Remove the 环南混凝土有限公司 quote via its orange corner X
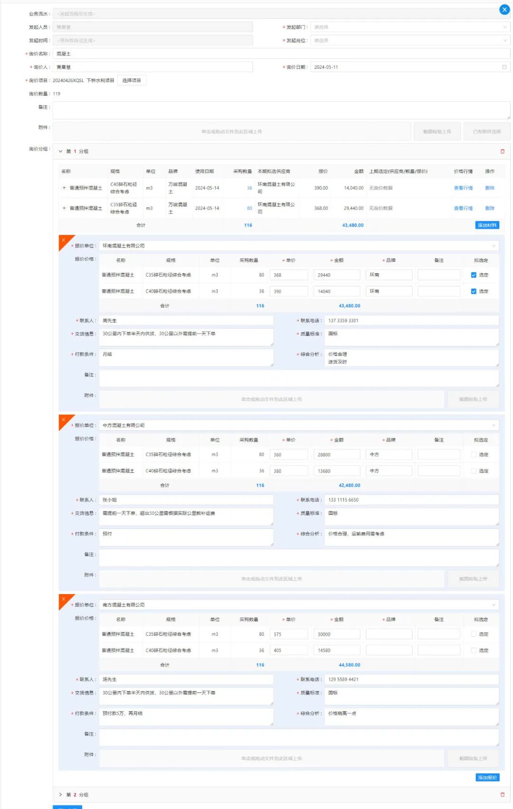The width and height of the screenshot is (513, 809). point(64,240)
